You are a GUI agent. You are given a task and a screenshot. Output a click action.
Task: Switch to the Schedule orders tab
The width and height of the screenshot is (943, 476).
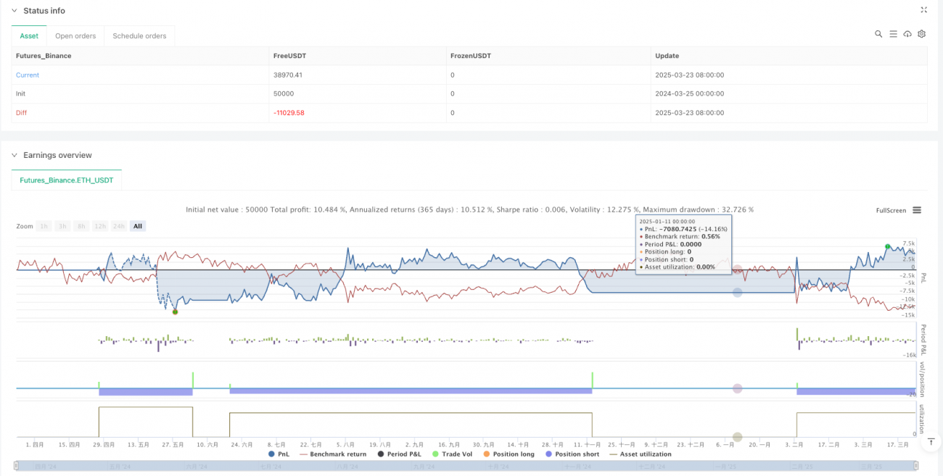(x=139, y=36)
